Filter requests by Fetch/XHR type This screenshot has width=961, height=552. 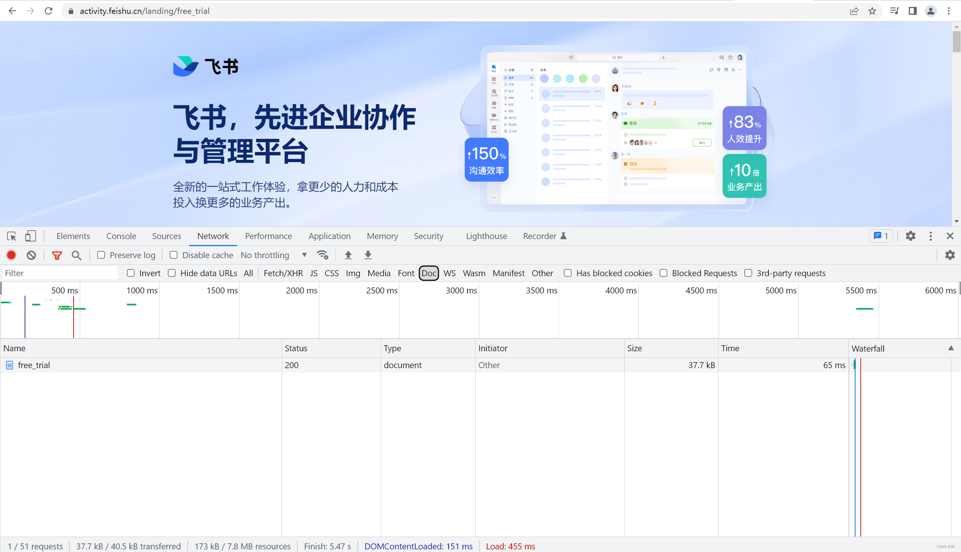click(x=283, y=273)
